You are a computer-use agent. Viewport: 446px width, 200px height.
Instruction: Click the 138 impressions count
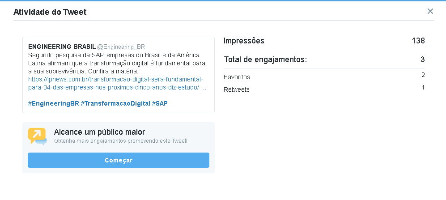(x=418, y=41)
